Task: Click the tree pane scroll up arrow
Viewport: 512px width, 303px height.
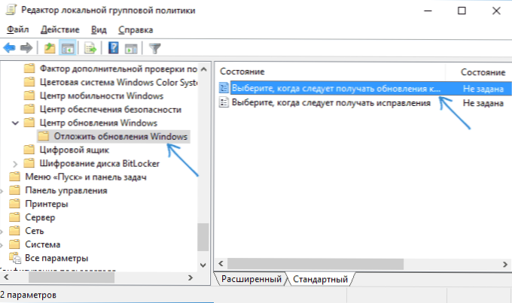Action: pos(203,69)
